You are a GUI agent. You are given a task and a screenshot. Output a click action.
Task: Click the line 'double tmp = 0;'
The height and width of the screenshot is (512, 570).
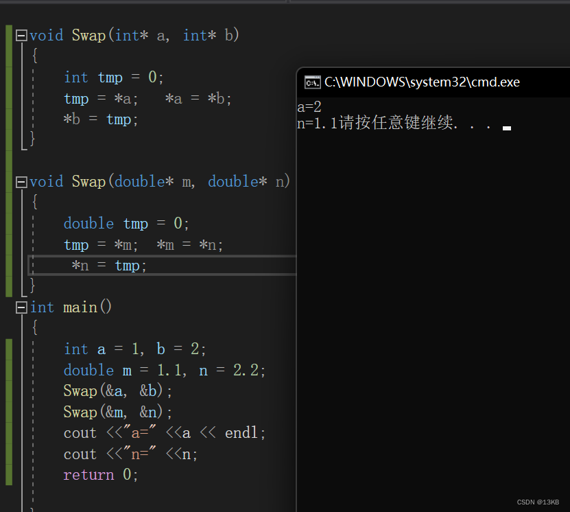(x=126, y=223)
